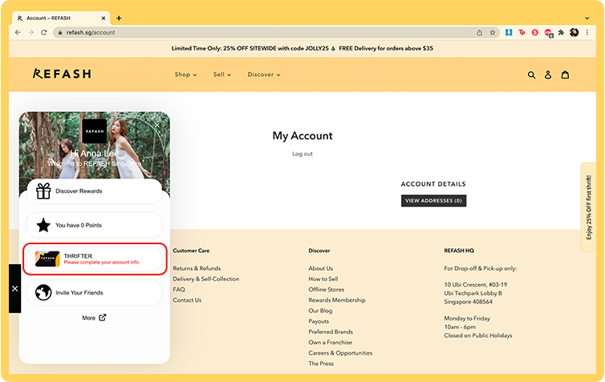Screen dimensions: 605x382
Task: Click View Addresses (0) button
Action: [433, 201]
